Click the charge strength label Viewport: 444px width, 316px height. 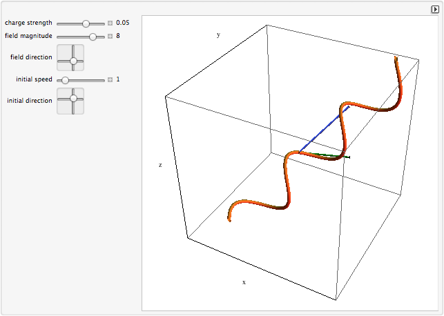tap(28, 23)
